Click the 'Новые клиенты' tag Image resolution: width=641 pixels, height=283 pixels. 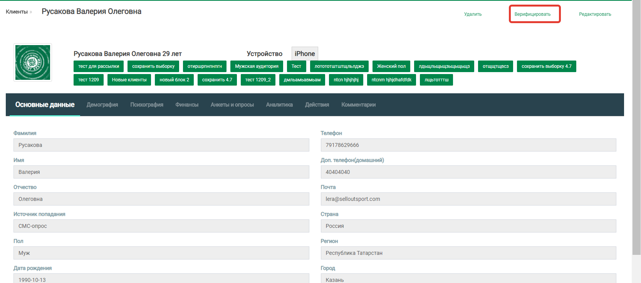[x=129, y=80]
